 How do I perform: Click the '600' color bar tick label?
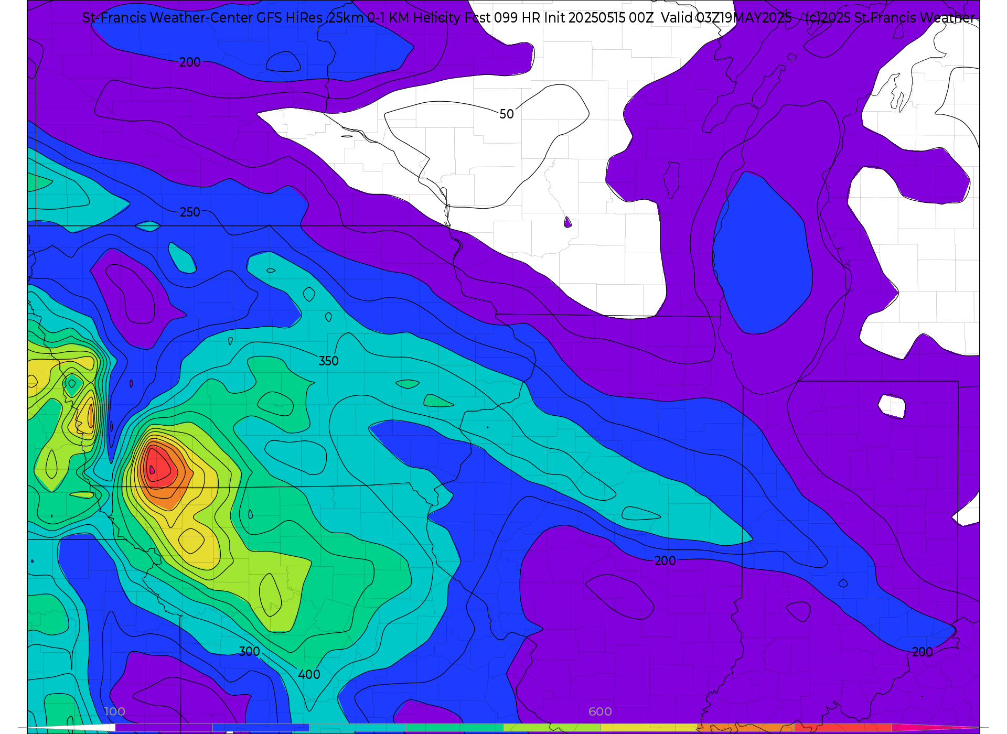point(600,711)
